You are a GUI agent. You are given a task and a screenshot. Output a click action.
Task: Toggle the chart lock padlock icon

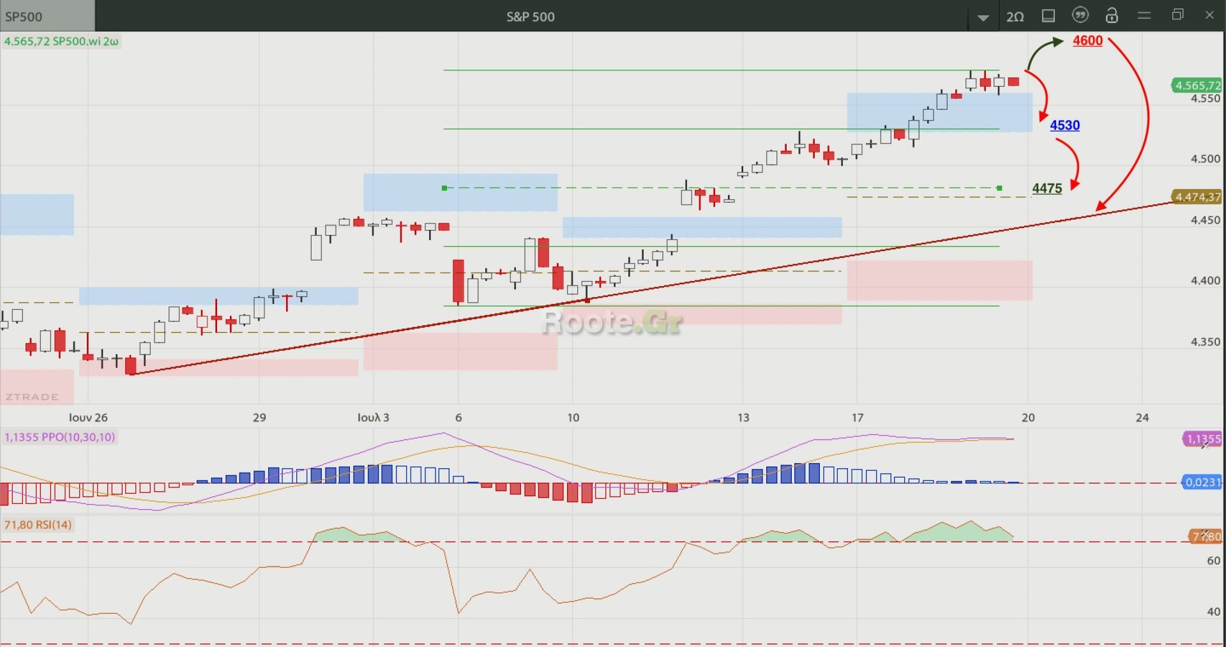tap(1112, 15)
